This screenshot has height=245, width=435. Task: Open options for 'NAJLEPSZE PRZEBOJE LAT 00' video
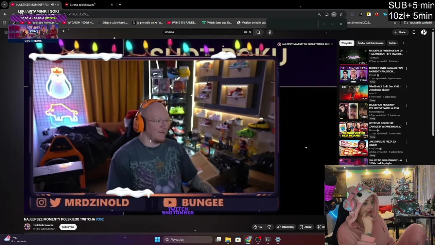point(406,51)
